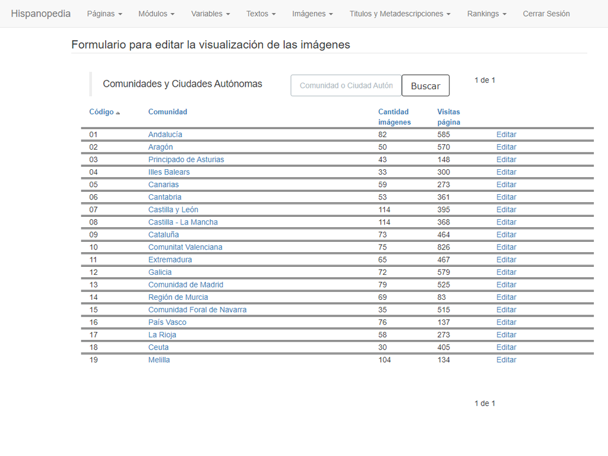Viewport: 608px width, 456px height.
Task: Open the Andalucía community link
Action: [x=165, y=135]
